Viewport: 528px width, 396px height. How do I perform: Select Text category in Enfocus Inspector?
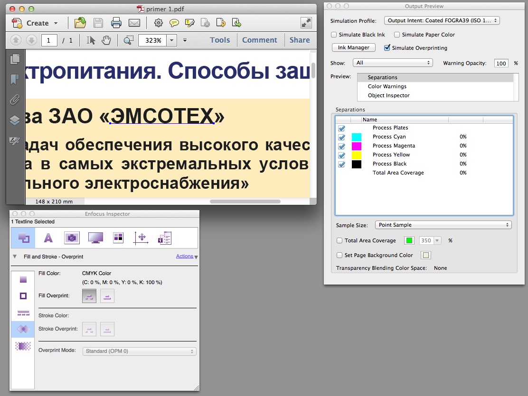pyautogui.click(x=48, y=238)
